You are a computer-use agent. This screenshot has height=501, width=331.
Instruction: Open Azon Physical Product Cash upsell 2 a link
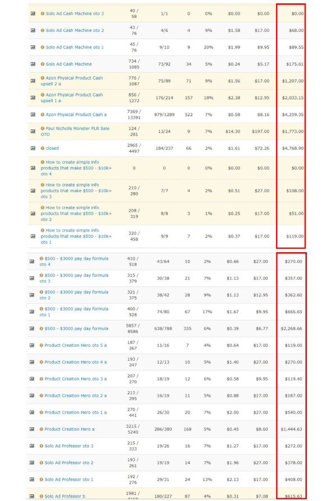point(72,81)
